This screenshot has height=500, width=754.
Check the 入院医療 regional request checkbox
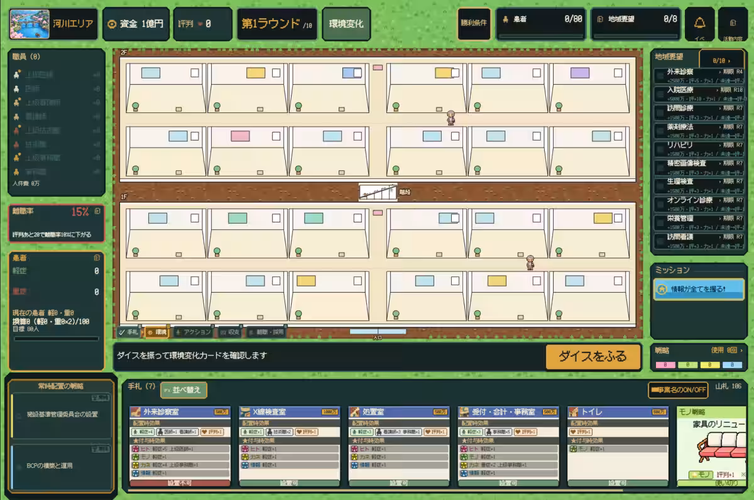click(x=660, y=94)
